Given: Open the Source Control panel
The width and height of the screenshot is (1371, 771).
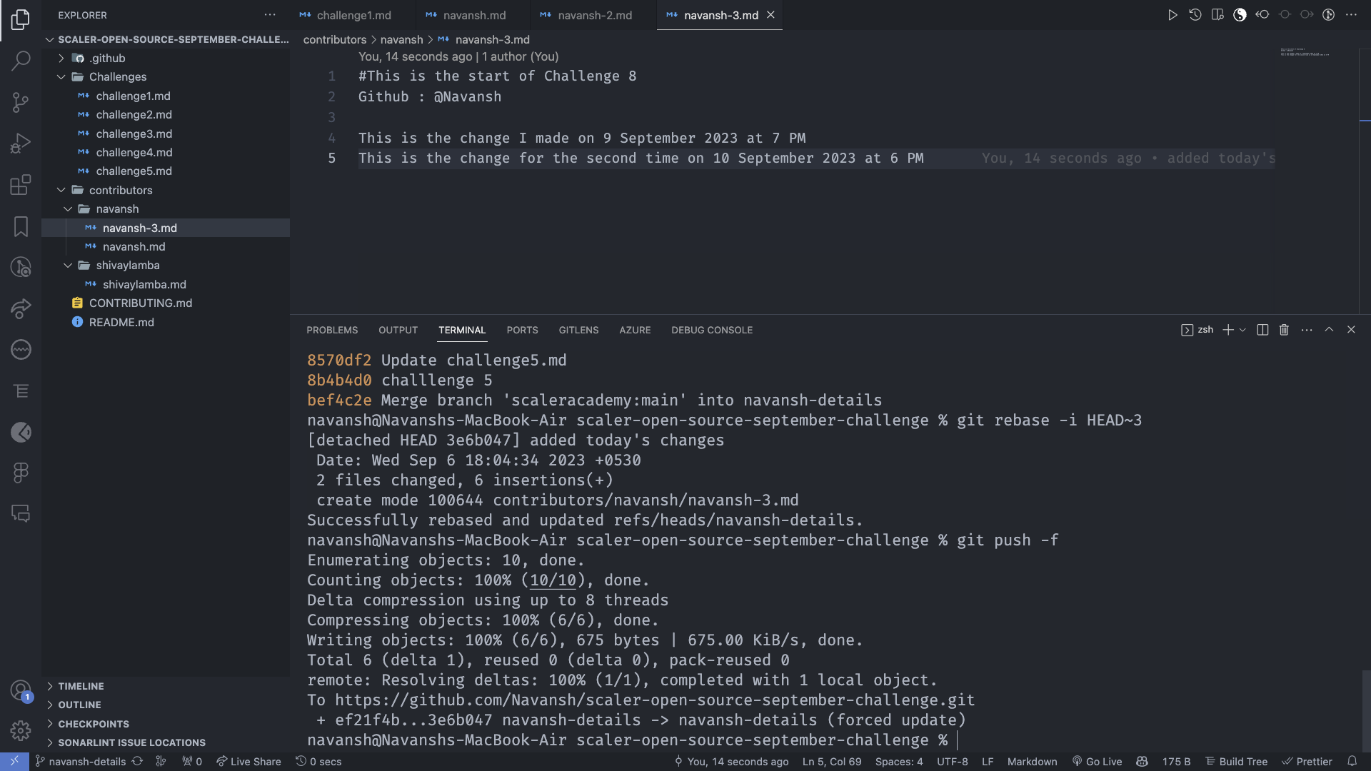Looking at the screenshot, I should [x=21, y=102].
